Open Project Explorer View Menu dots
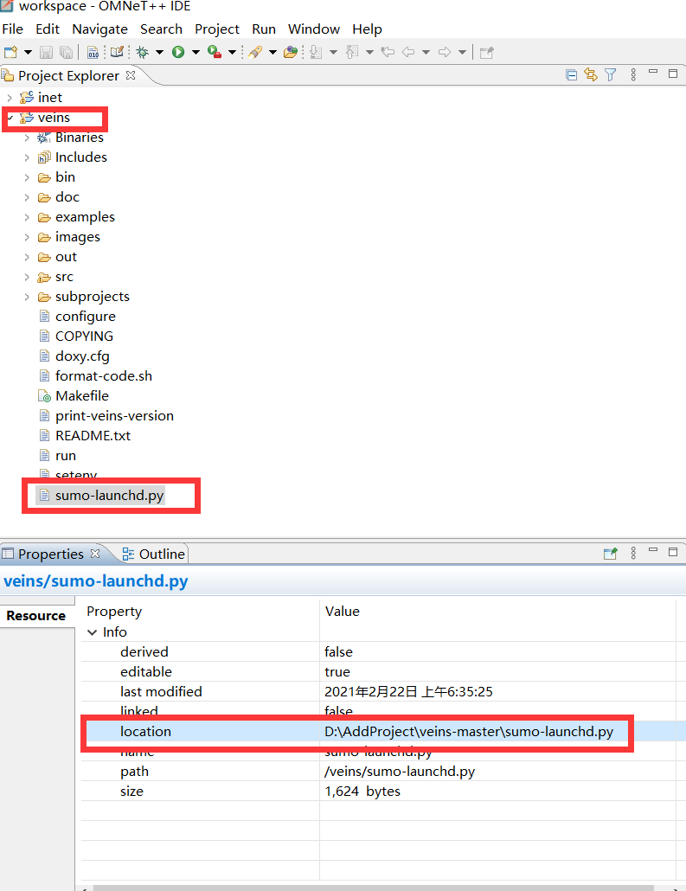 pyautogui.click(x=633, y=74)
